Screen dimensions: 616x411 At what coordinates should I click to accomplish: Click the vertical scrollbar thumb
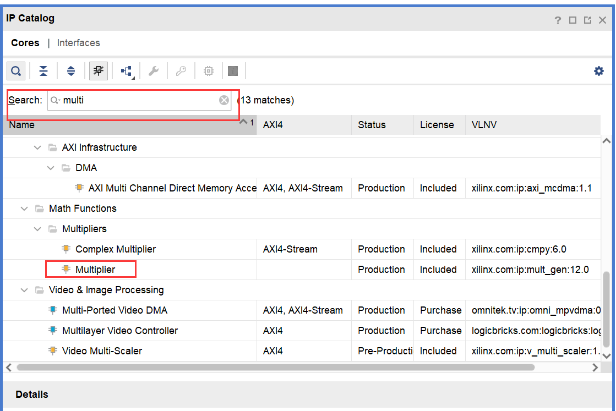click(x=607, y=309)
